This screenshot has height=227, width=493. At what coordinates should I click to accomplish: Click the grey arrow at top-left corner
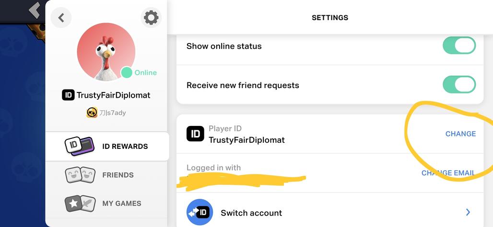[34, 10]
